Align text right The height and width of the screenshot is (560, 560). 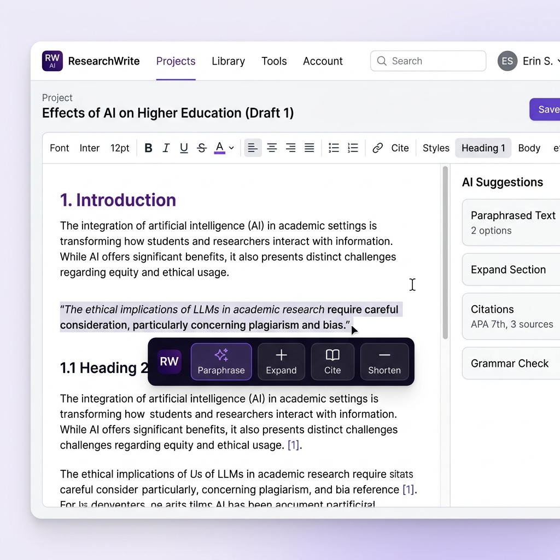click(291, 148)
